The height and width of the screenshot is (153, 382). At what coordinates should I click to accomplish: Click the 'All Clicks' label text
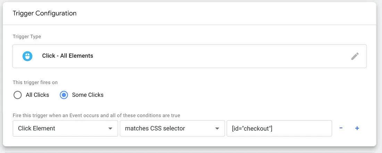click(x=38, y=95)
